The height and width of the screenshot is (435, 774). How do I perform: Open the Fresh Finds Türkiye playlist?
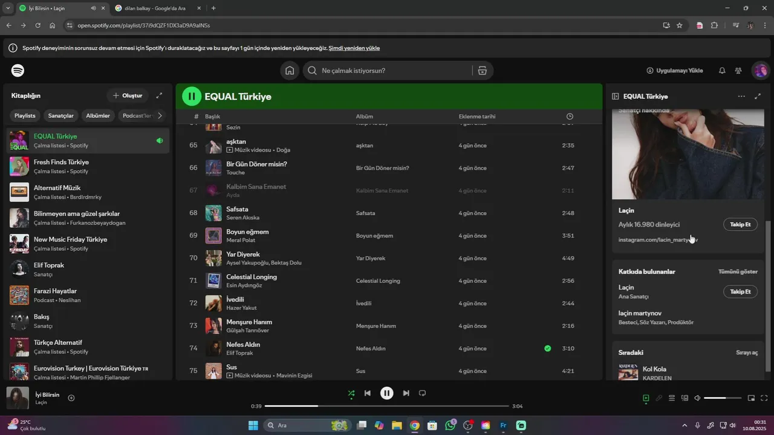click(88, 166)
